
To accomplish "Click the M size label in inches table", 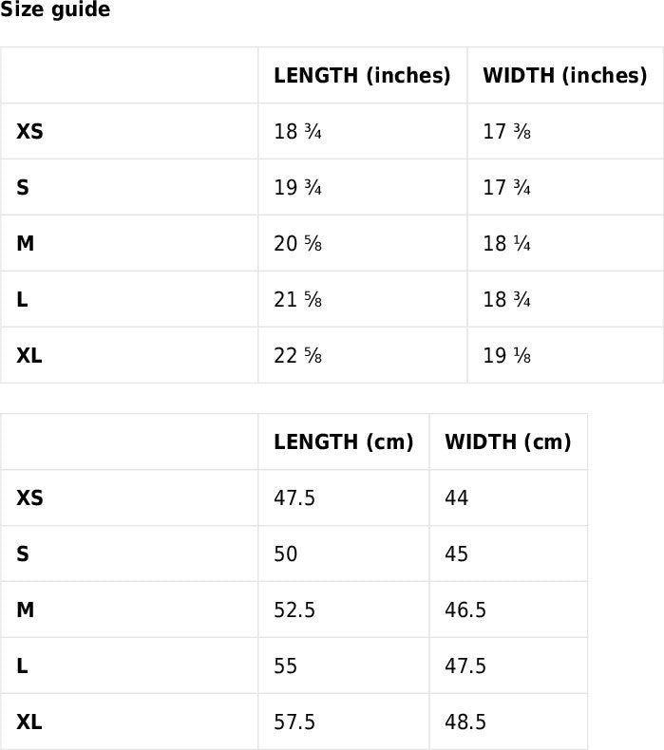I will 26,244.
